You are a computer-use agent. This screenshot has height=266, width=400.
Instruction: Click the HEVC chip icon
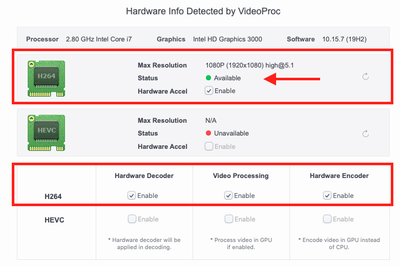46,133
